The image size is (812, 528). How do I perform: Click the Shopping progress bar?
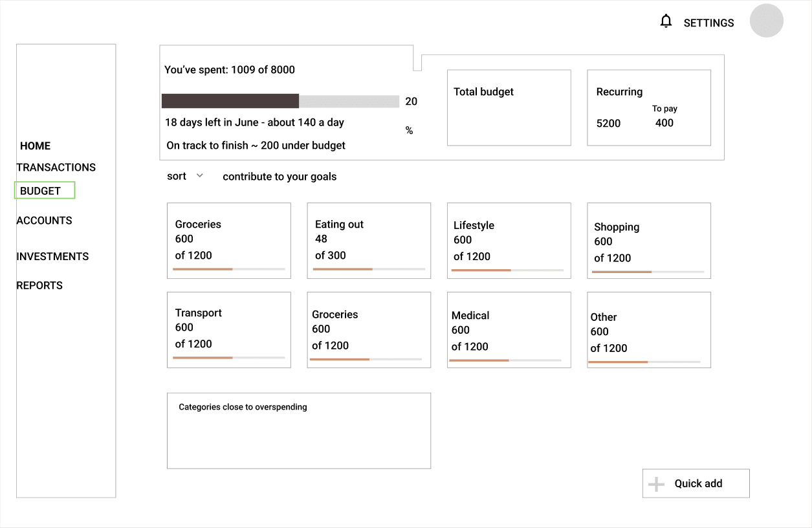(648, 272)
